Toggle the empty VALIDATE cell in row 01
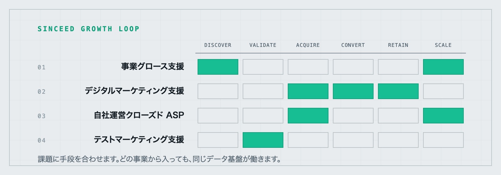This screenshot has width=501, height=175. [x=263, y=67]
